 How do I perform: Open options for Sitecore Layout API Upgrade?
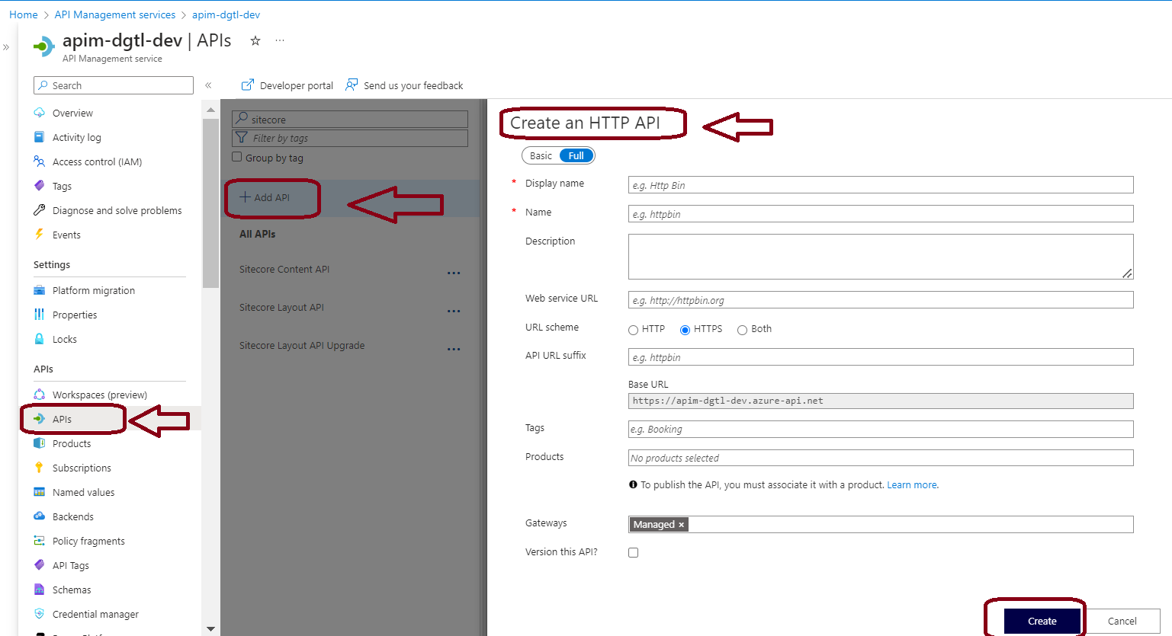(454, 349)
